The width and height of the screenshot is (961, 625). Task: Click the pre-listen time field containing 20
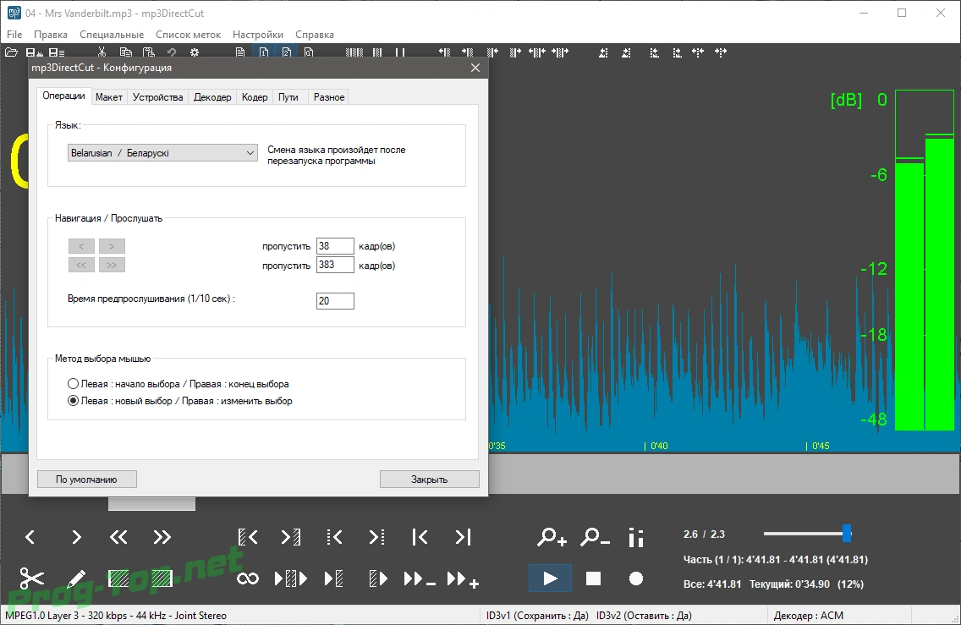(x=335, y=301)
